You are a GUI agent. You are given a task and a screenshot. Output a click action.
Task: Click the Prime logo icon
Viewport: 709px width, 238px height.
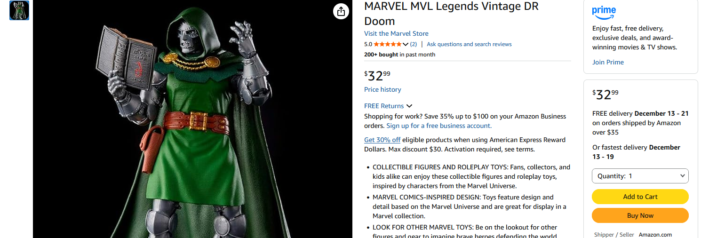604,11
